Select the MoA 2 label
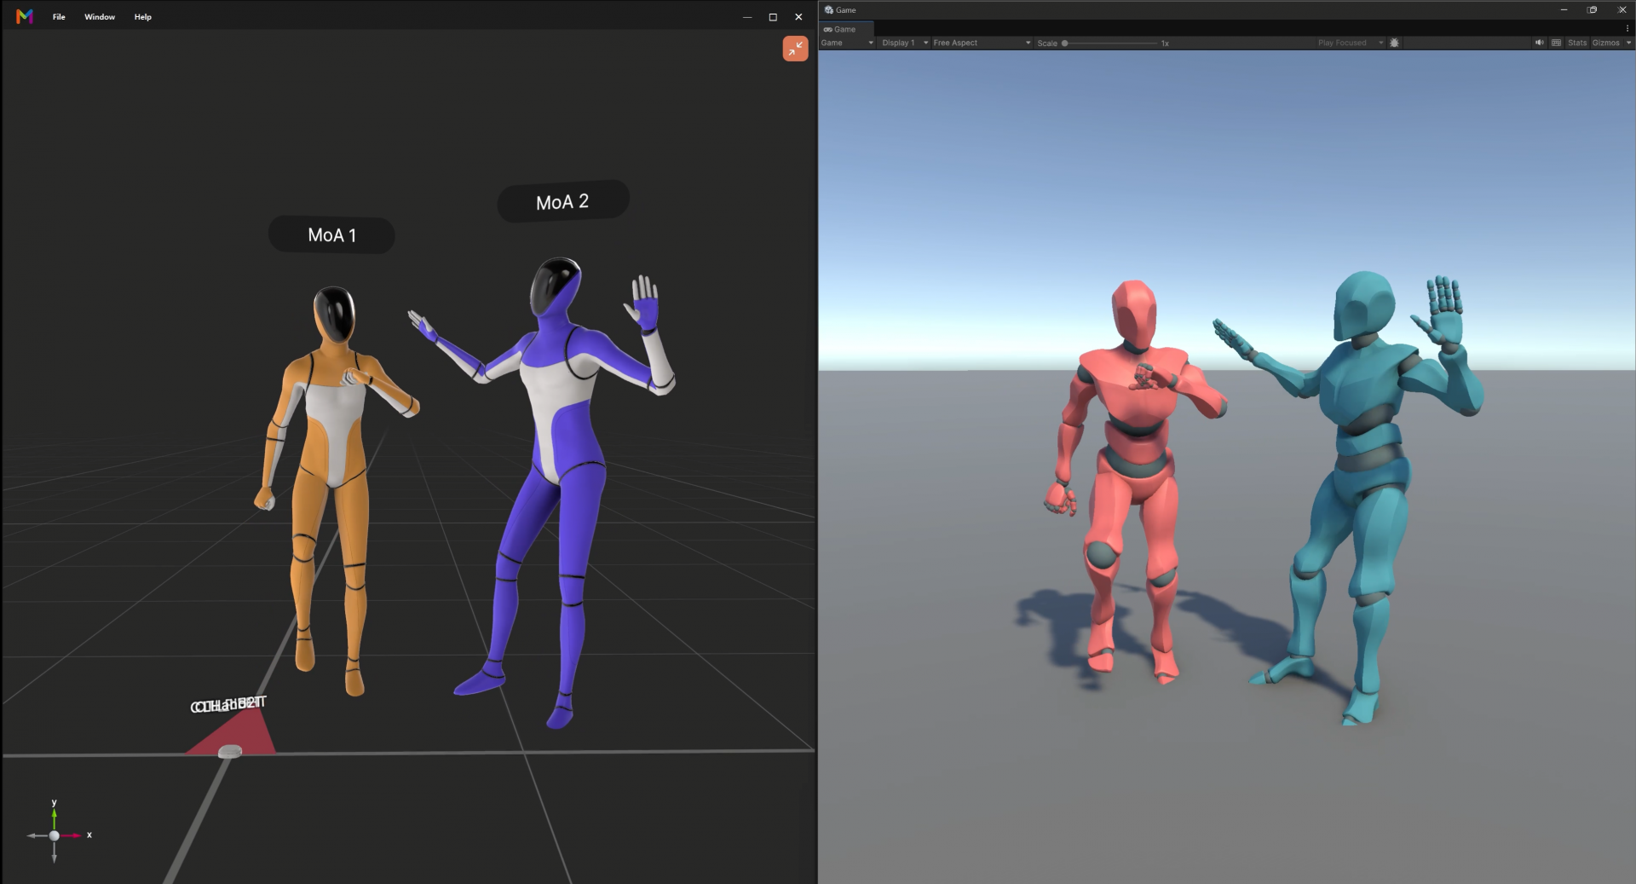Viewport: 1636px width, 884px height. point(562,202)
